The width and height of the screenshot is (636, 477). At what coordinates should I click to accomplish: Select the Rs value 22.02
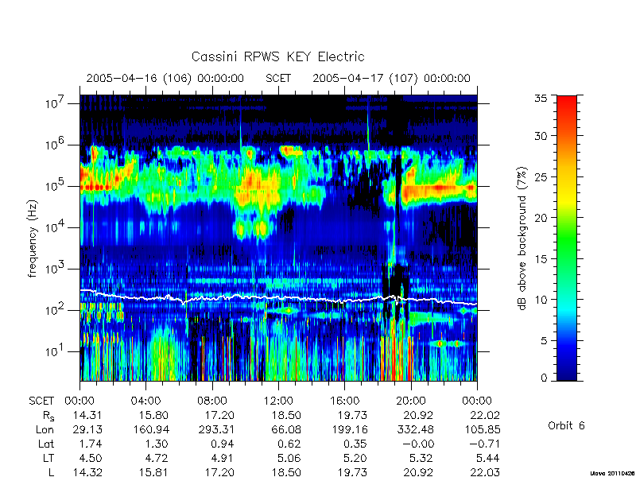(484, 415)
